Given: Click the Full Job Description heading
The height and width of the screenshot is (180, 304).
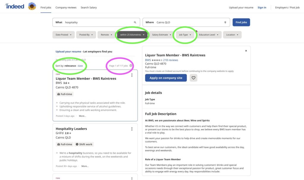Looking at the screenshot, I should click(x=161, y=114).
